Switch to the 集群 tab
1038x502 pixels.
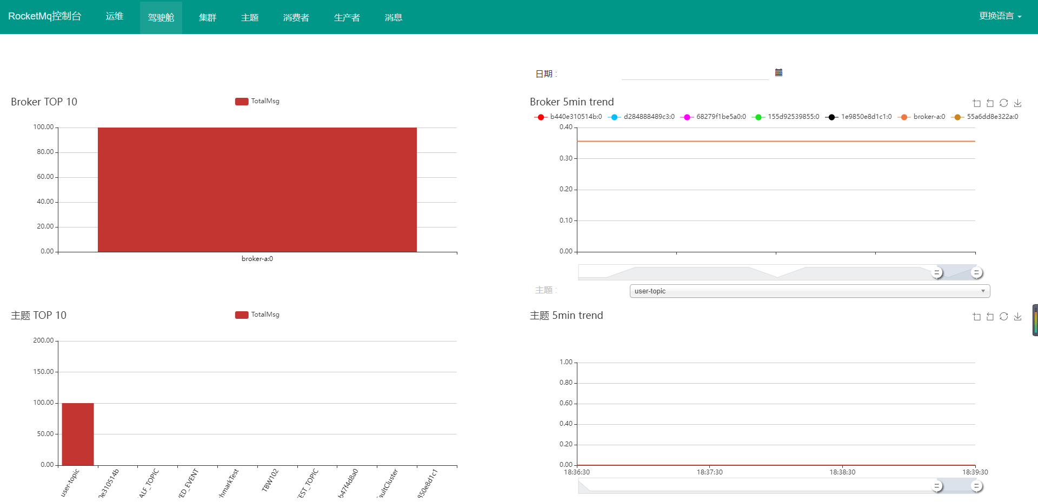(208, 17)
